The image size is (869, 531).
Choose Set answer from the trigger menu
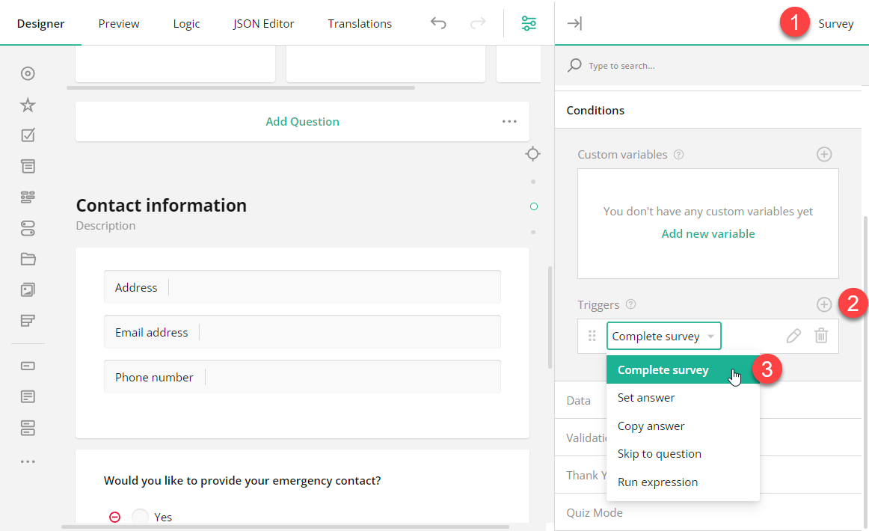(x=645, y=397)
